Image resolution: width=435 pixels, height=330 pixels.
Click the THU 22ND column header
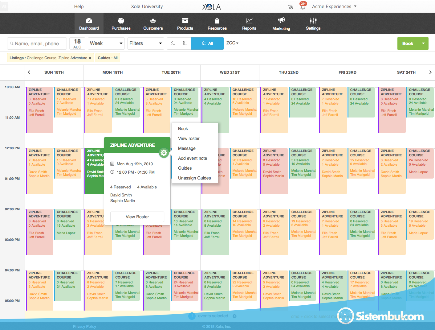289,72
